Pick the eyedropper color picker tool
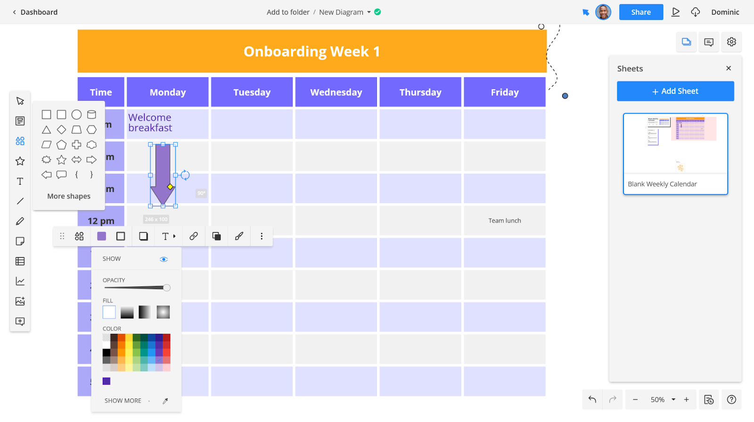This screenshot has width=754, height=422. pos(165,401)
